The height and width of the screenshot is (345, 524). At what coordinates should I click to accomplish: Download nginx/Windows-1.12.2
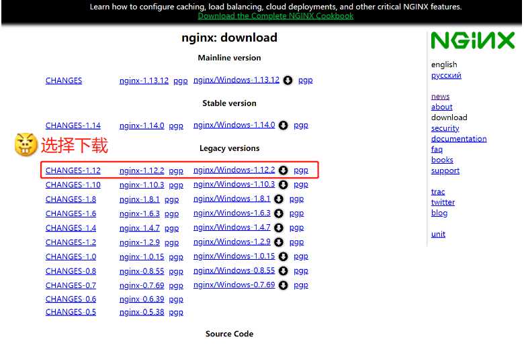coord(234,170)
